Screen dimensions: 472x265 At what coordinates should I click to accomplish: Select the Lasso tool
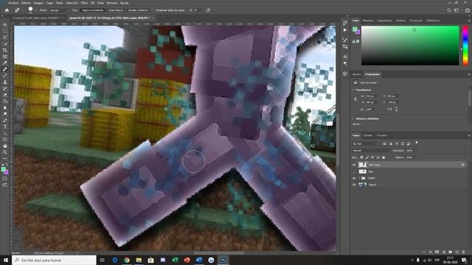click(5, 38)
